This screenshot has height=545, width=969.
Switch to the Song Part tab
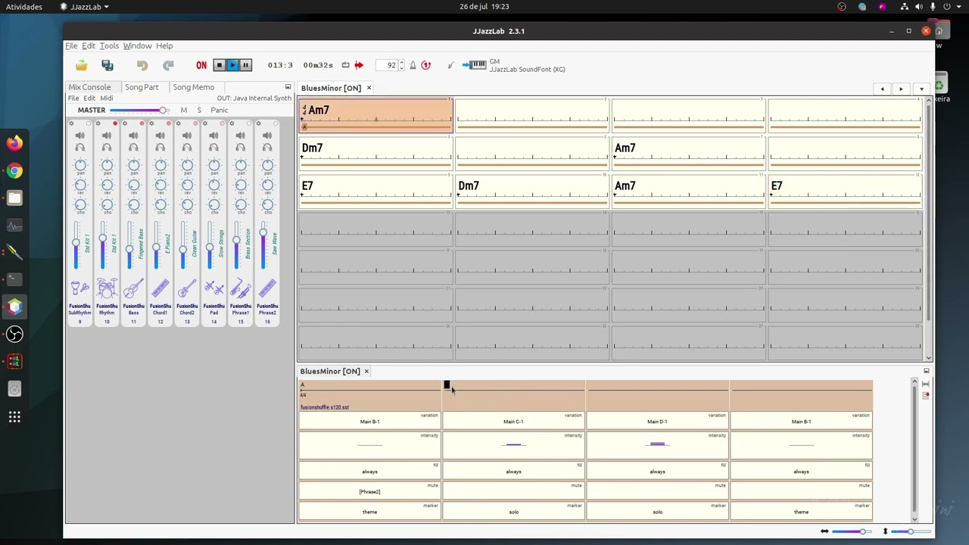(x=142, y=87)
